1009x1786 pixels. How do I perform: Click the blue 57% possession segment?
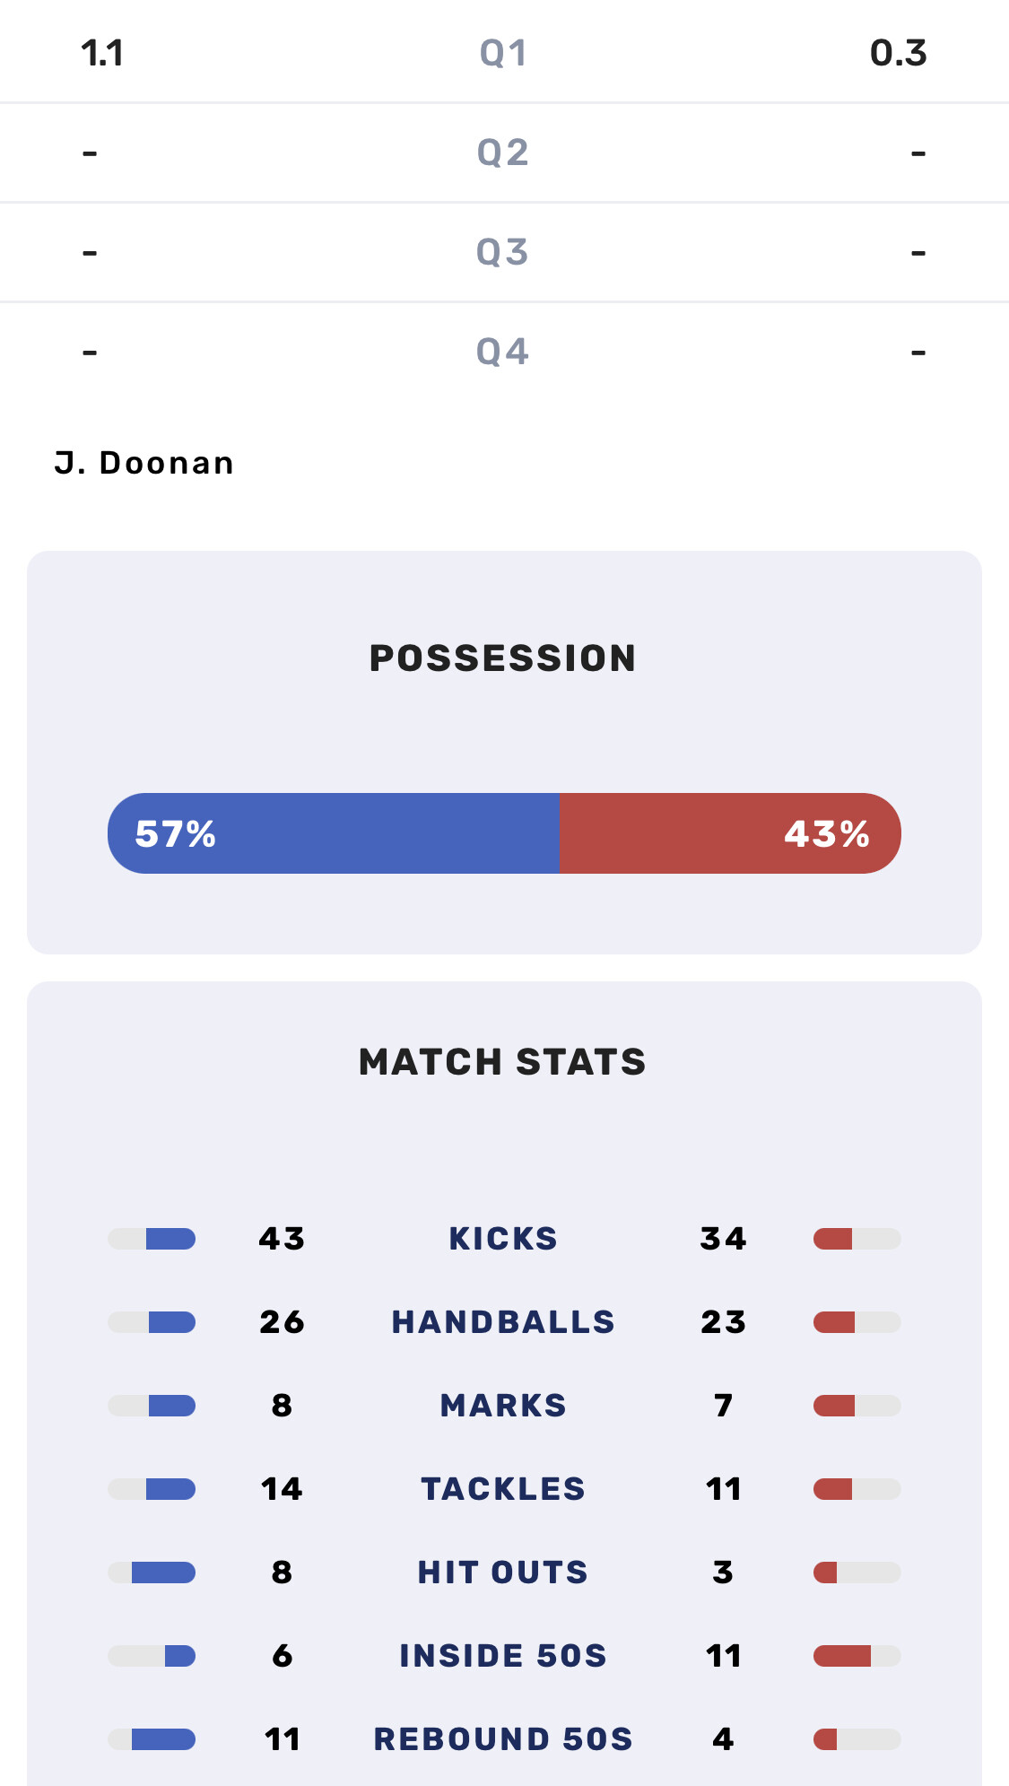click(334, 833)
